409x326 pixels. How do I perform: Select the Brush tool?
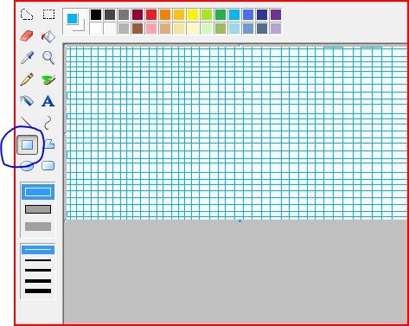pyautogui.click(x=48, y=80)
